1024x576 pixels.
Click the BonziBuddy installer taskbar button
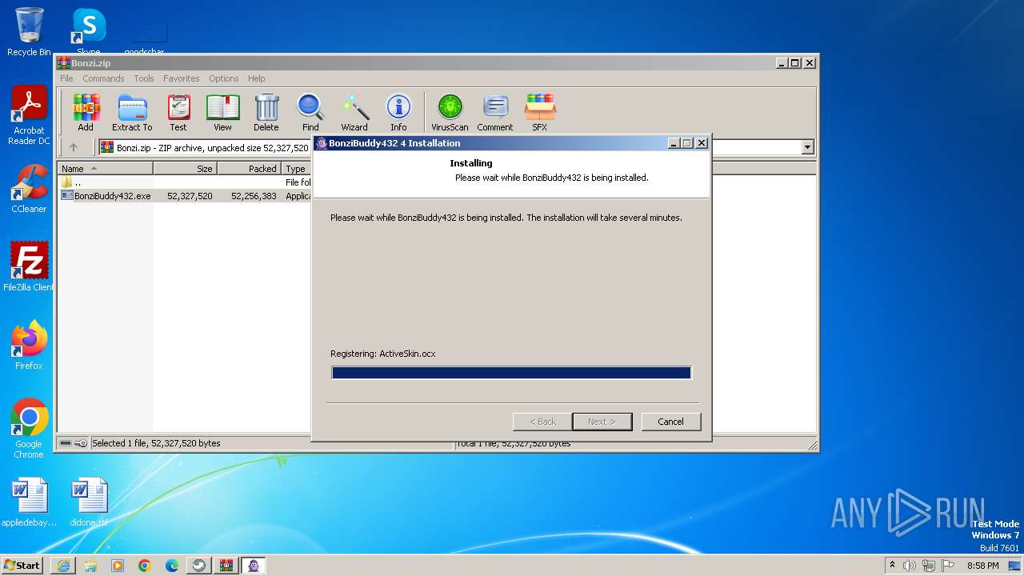tap(254, 566)
